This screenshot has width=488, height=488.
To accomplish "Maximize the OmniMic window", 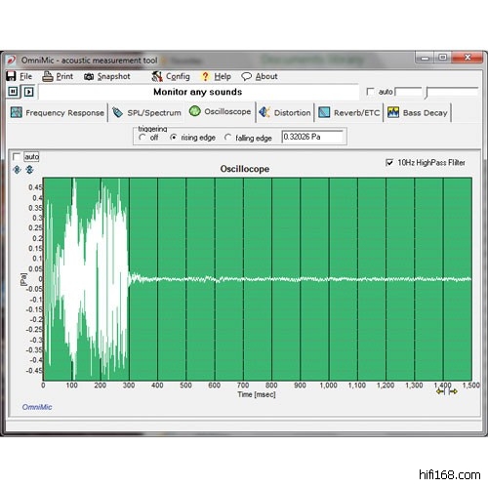I will (x=442, y=58).
